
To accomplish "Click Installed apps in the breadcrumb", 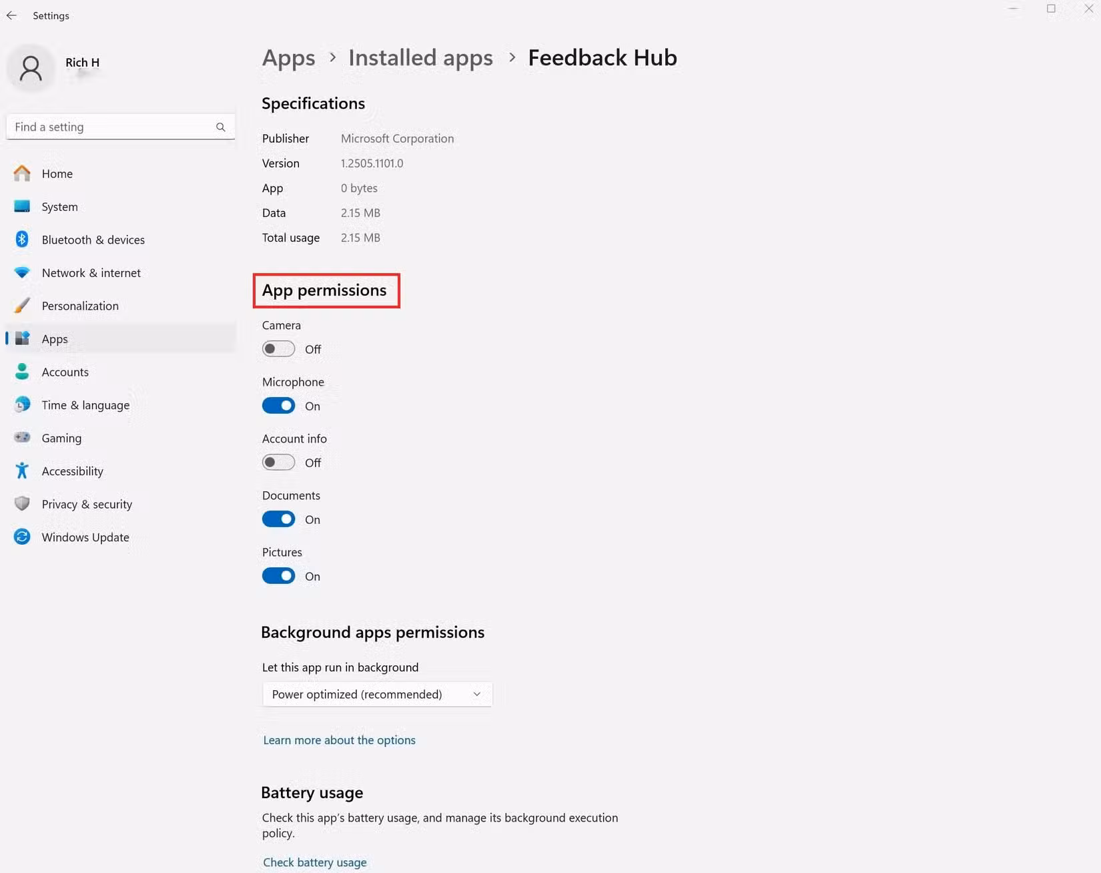I will [420, 58].
